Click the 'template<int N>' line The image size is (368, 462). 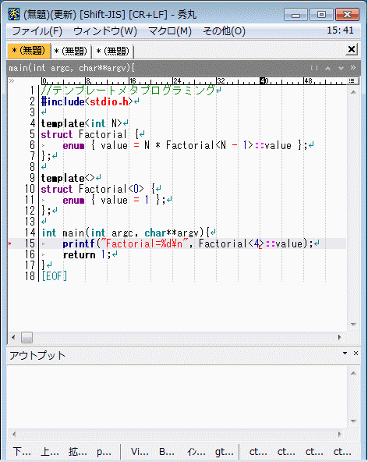tap(82, 123)
